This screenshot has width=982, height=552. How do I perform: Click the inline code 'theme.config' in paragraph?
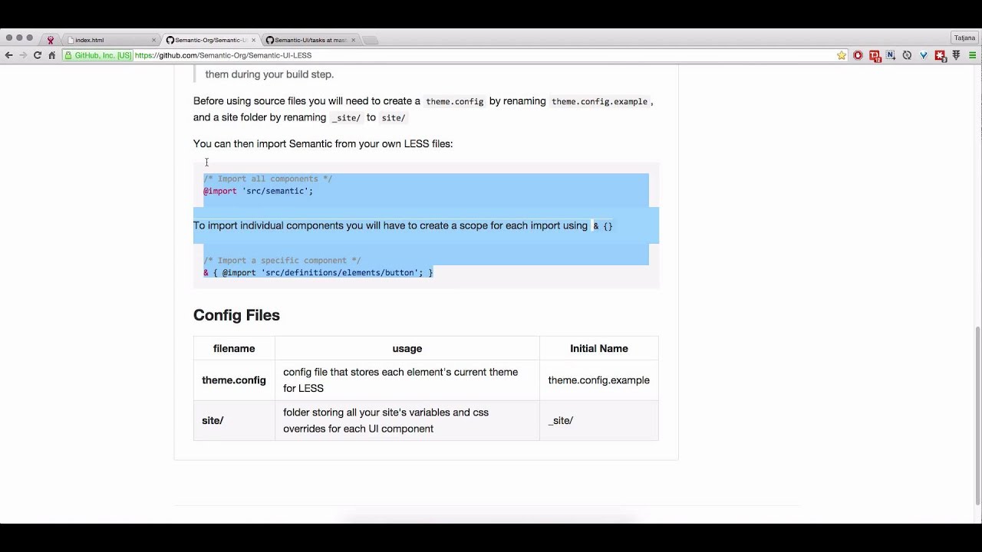coord(454,101)
